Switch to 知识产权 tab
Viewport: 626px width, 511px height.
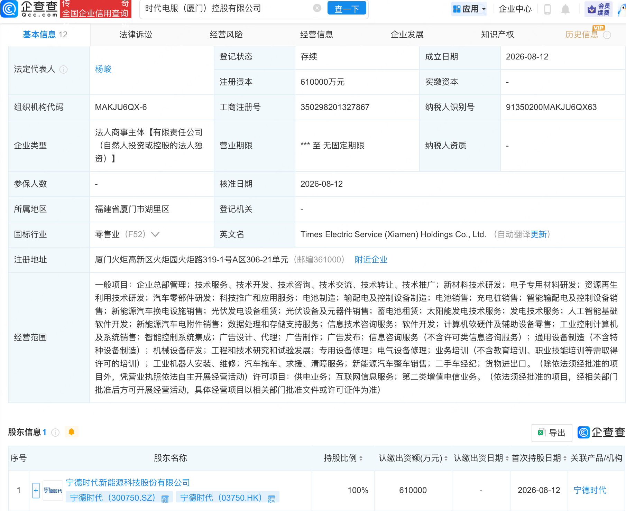pos(497,35)
